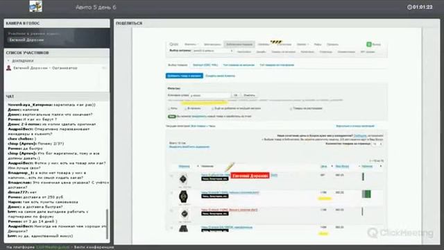Open the Категории submenu item

pyautogui.click(x=307, y=52)
